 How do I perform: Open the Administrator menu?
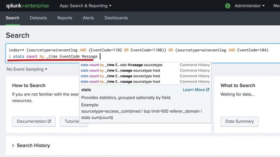tap(249, 6)
